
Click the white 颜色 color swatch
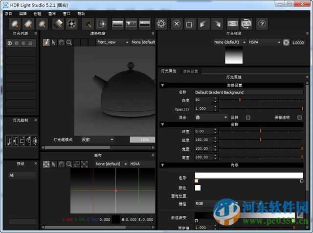coord(198,188)
